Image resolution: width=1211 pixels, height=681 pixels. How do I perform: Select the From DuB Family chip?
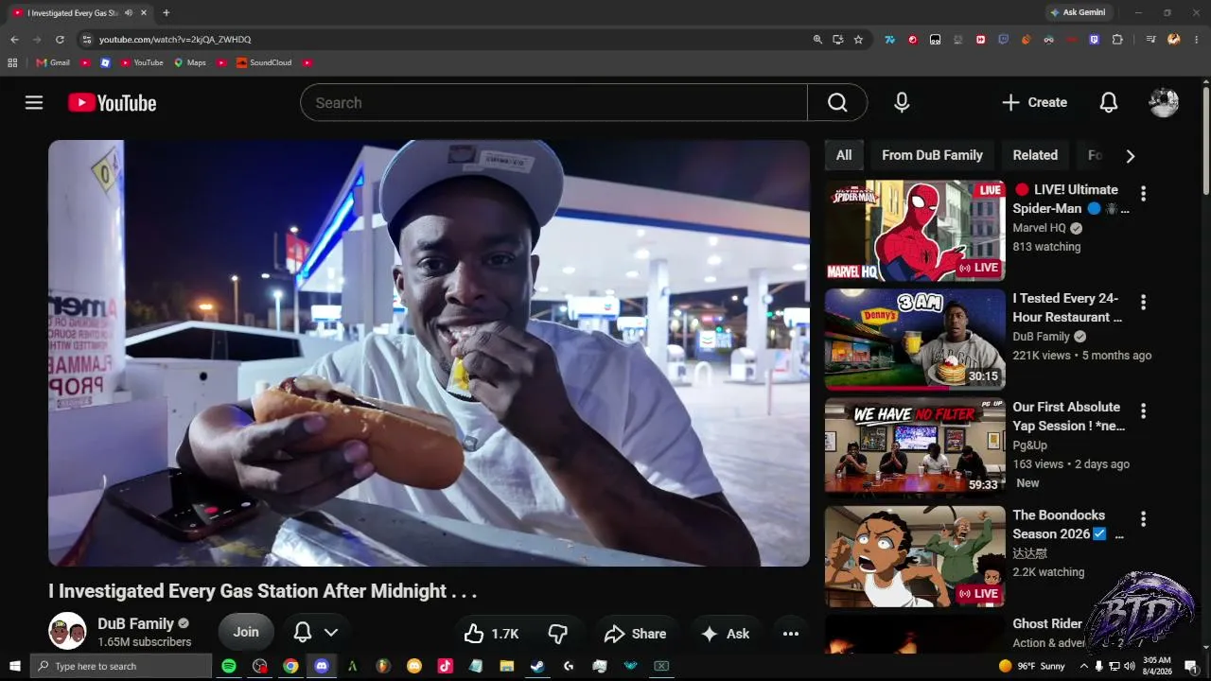tap(932, 155)
